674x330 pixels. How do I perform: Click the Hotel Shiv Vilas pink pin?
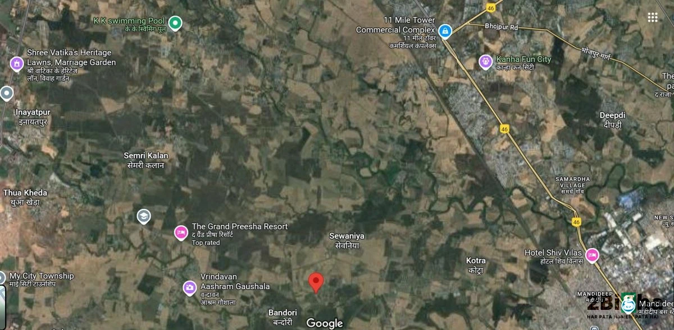592,256
